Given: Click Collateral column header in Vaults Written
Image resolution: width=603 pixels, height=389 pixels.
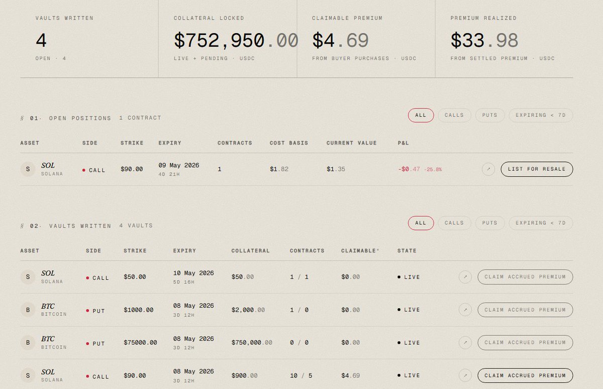Looking at the screenshot, I should (x=251, y=251).
